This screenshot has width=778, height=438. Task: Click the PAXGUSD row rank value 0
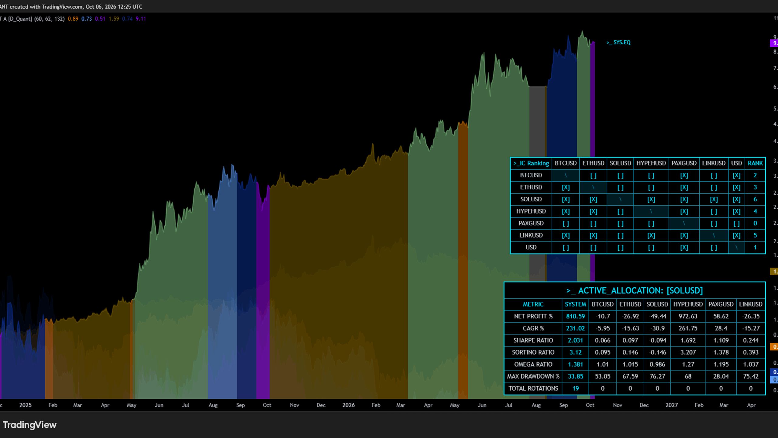pos(755,223)
